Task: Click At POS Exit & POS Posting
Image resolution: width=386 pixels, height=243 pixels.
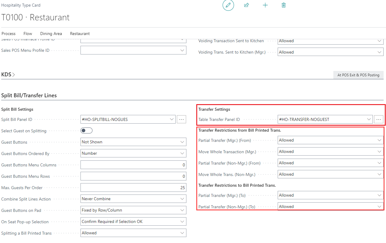Action: 358,75
